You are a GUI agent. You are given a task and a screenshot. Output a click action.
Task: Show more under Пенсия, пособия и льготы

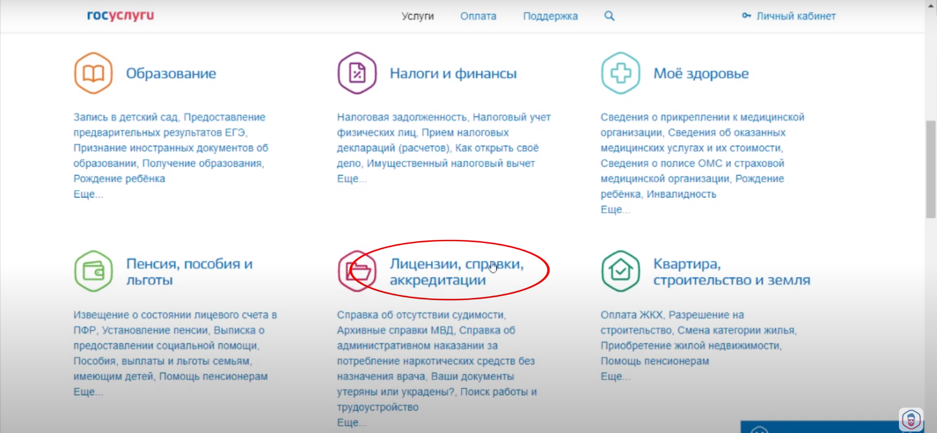pos(88,392)
